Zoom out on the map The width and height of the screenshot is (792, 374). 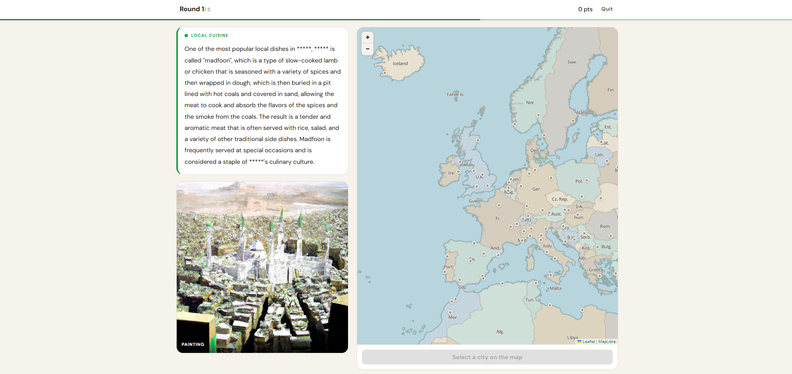pos(367,49)
